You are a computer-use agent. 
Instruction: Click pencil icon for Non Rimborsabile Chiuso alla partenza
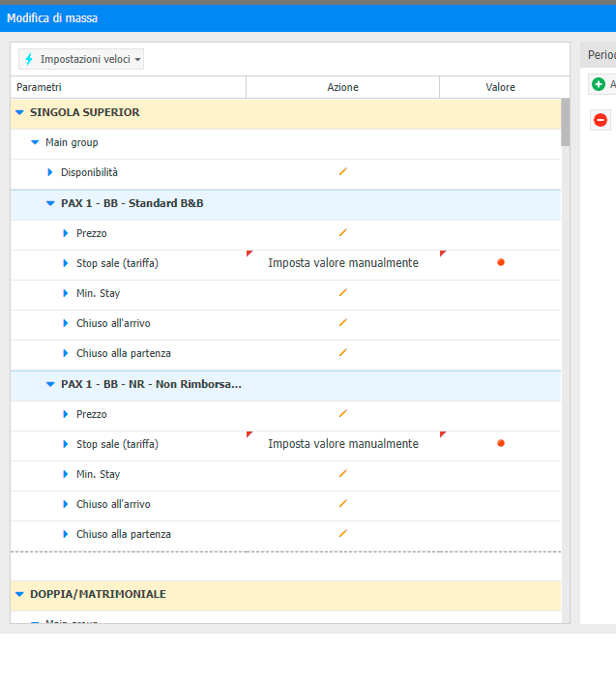342,534
